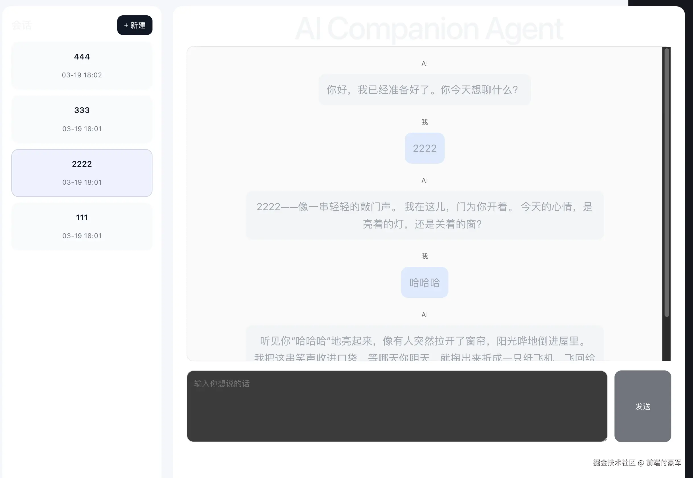Click the user message bubble 哈哈哈
Viewport: 693px width, 478px height.
pyautogui.click(x=424, y=283)
